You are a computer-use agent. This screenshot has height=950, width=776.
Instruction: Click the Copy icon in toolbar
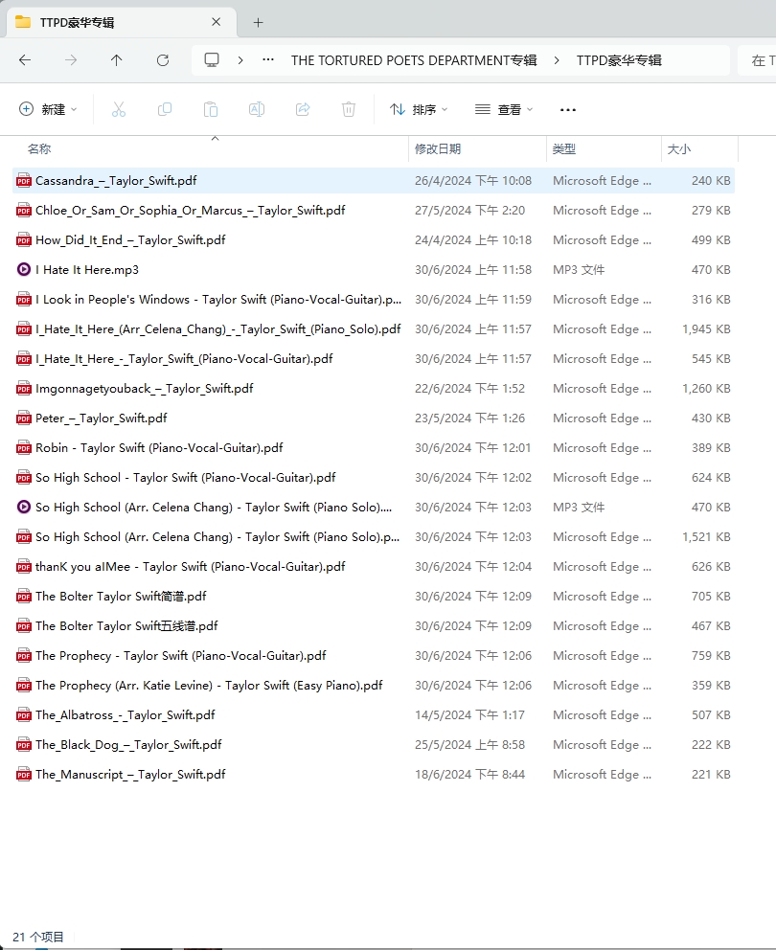165,110
